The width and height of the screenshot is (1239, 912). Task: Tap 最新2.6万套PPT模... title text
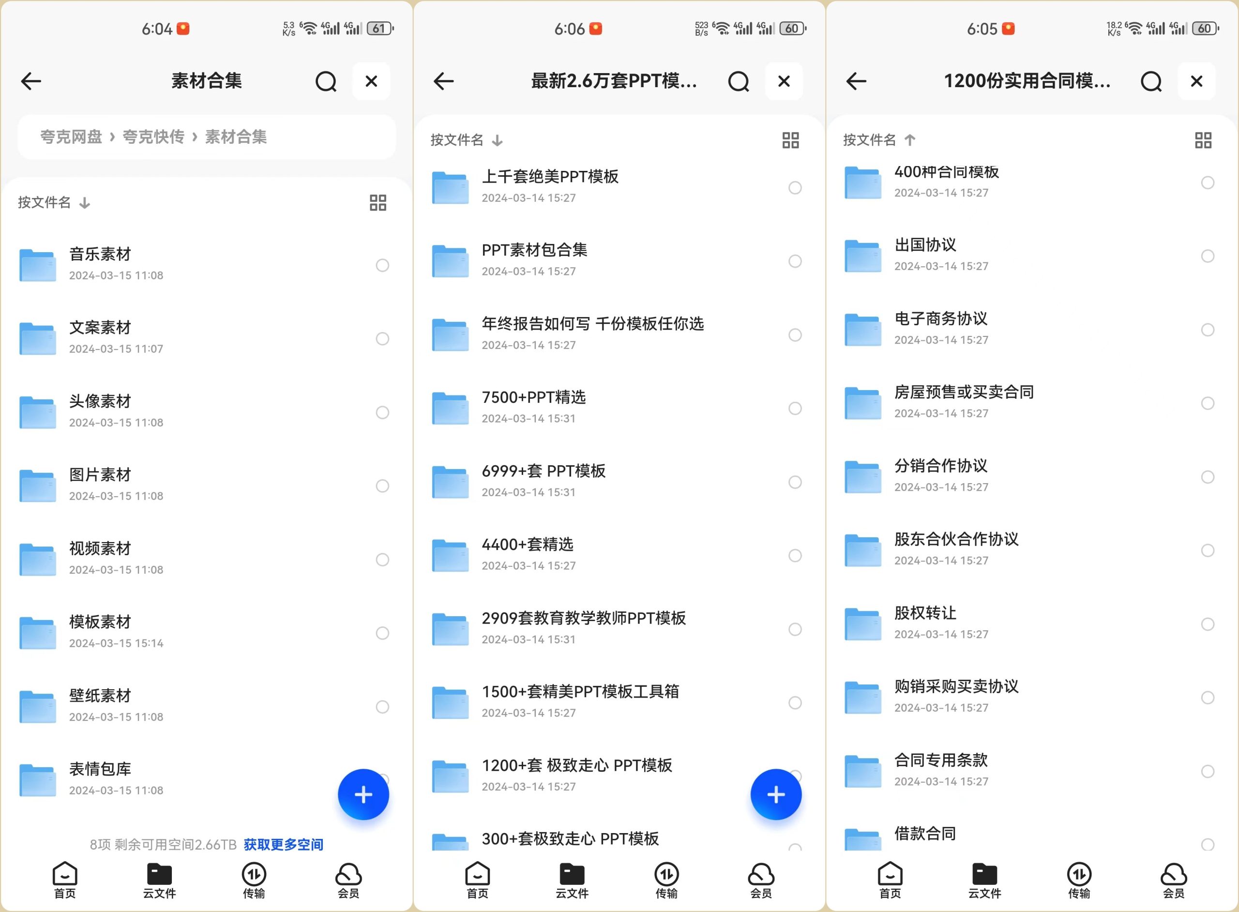[x=614, y=81]
